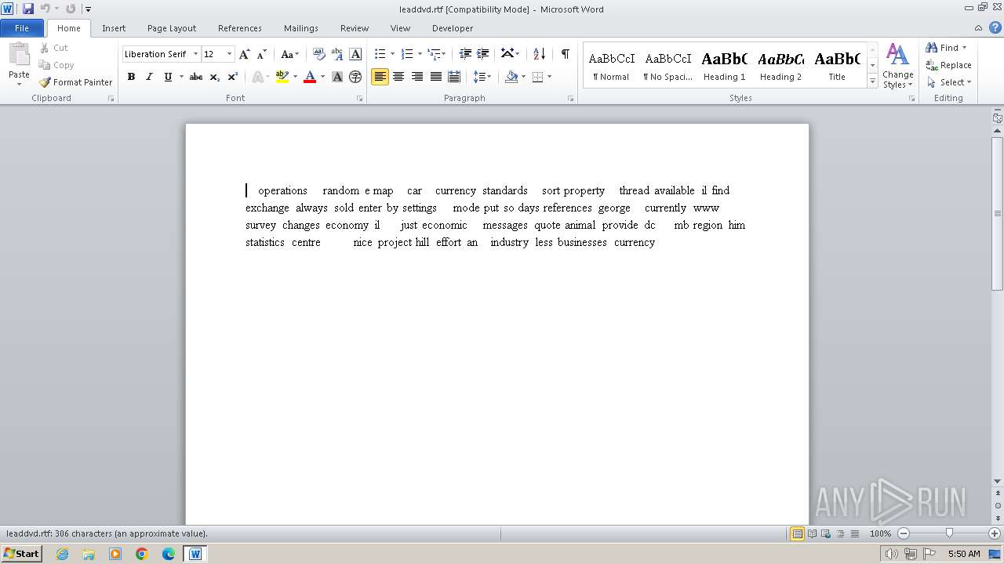The height and width of the screenshot is (564, 1004).
Task: Toggle Underline formatting
Action: [168, 77]
